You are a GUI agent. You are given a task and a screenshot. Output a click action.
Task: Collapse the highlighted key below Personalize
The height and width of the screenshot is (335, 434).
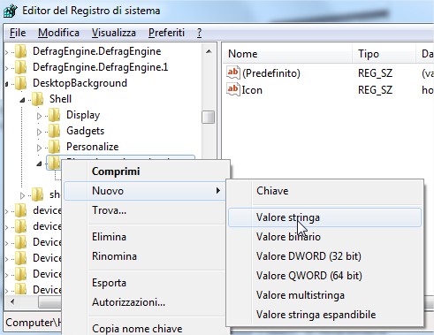point(39,164)
